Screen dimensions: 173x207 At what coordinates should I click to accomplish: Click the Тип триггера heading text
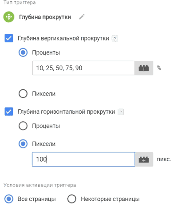point(20,3)
